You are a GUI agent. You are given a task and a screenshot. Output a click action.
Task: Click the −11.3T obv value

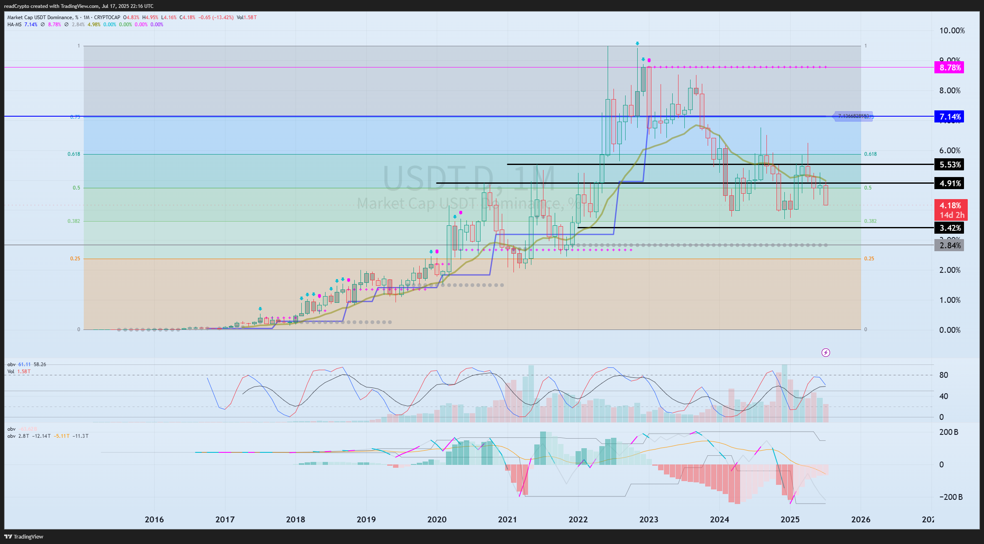80,436
